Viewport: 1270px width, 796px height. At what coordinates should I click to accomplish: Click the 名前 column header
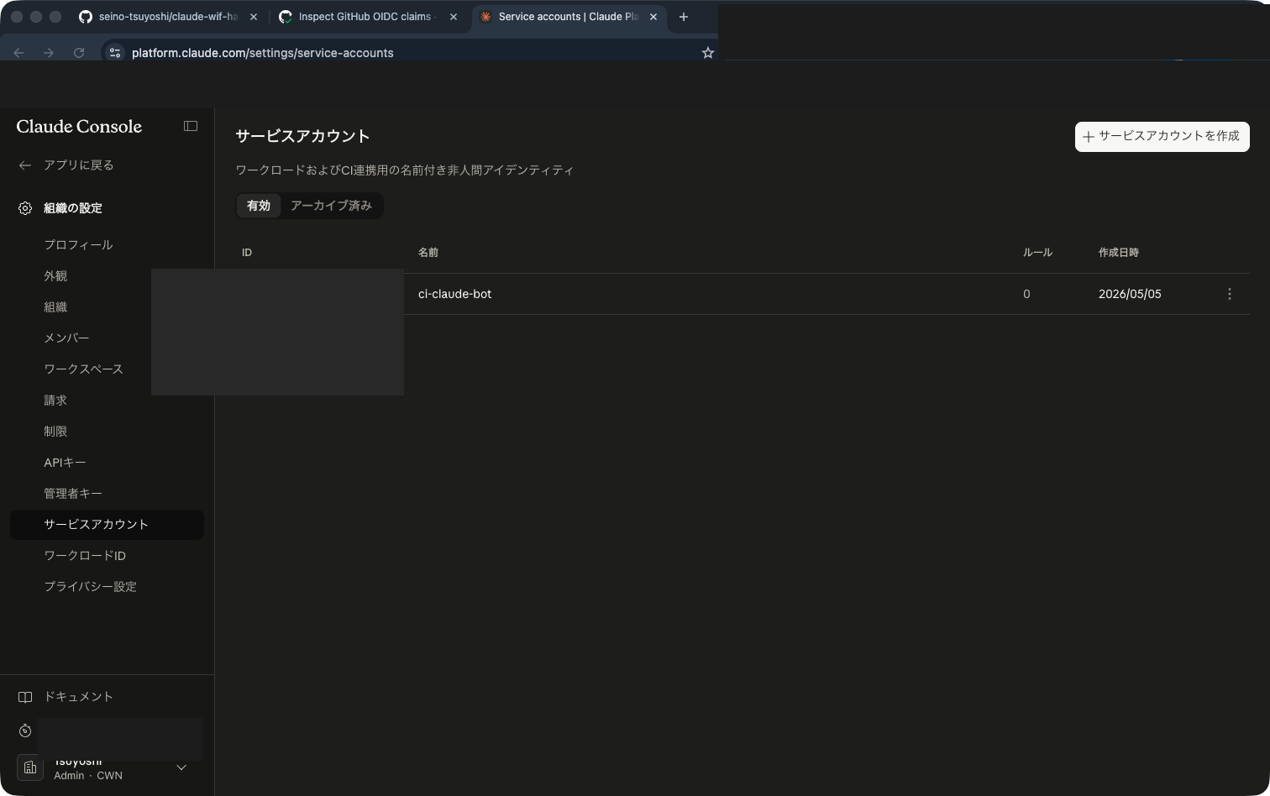(428, 253)
